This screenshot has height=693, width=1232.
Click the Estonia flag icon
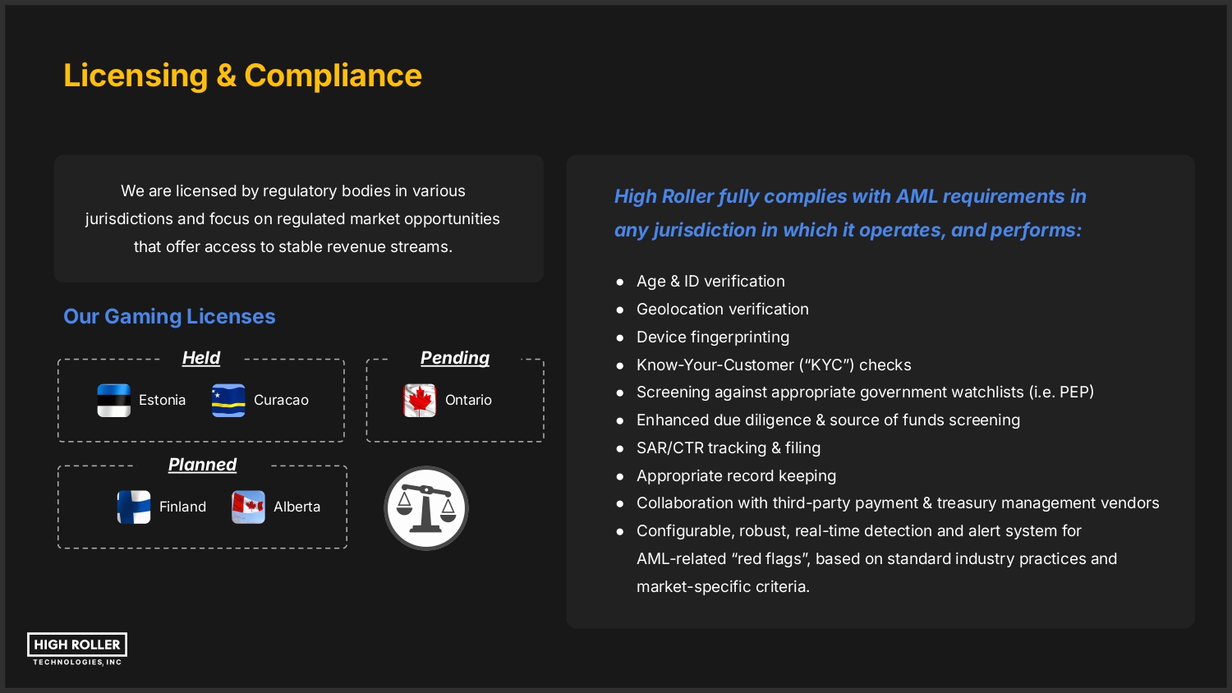[x=113, y=401]
